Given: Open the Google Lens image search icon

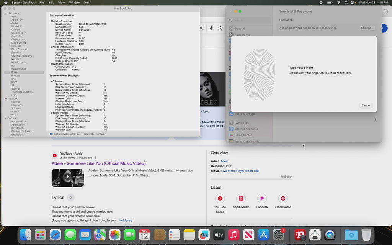Looking at the screenshot, I should (x=220, y=28).
